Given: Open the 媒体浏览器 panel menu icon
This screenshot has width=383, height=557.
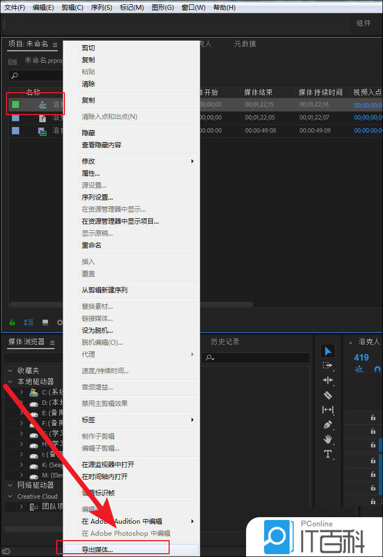Looking at the screenshot, I should (52, 343).
